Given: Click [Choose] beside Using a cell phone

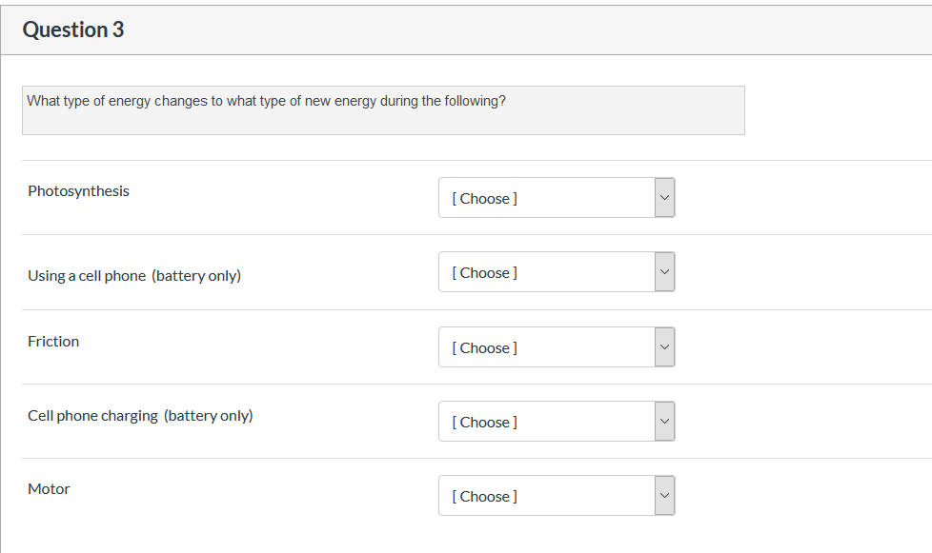Looking at the screenshot, I should coord(485,272).
